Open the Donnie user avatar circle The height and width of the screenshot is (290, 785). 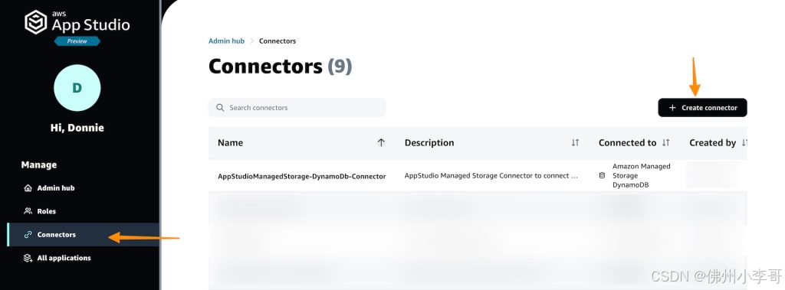[x=77, y=88]
